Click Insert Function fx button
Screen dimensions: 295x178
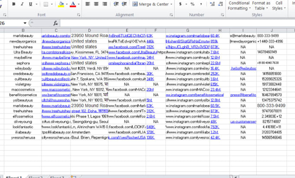coord(56,23)
